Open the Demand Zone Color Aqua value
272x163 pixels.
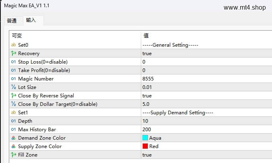(x=155, y=138)
